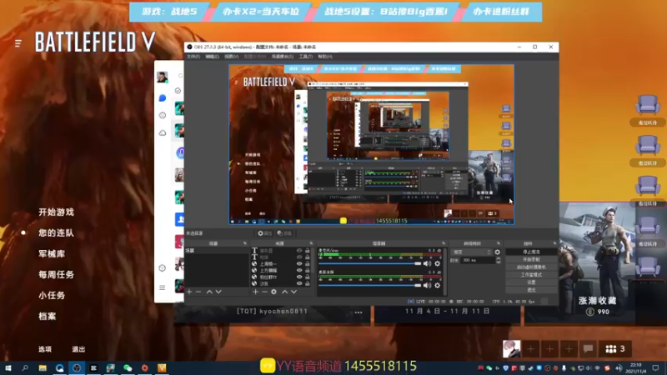Open the View menu in OBS

coord(231,57)
